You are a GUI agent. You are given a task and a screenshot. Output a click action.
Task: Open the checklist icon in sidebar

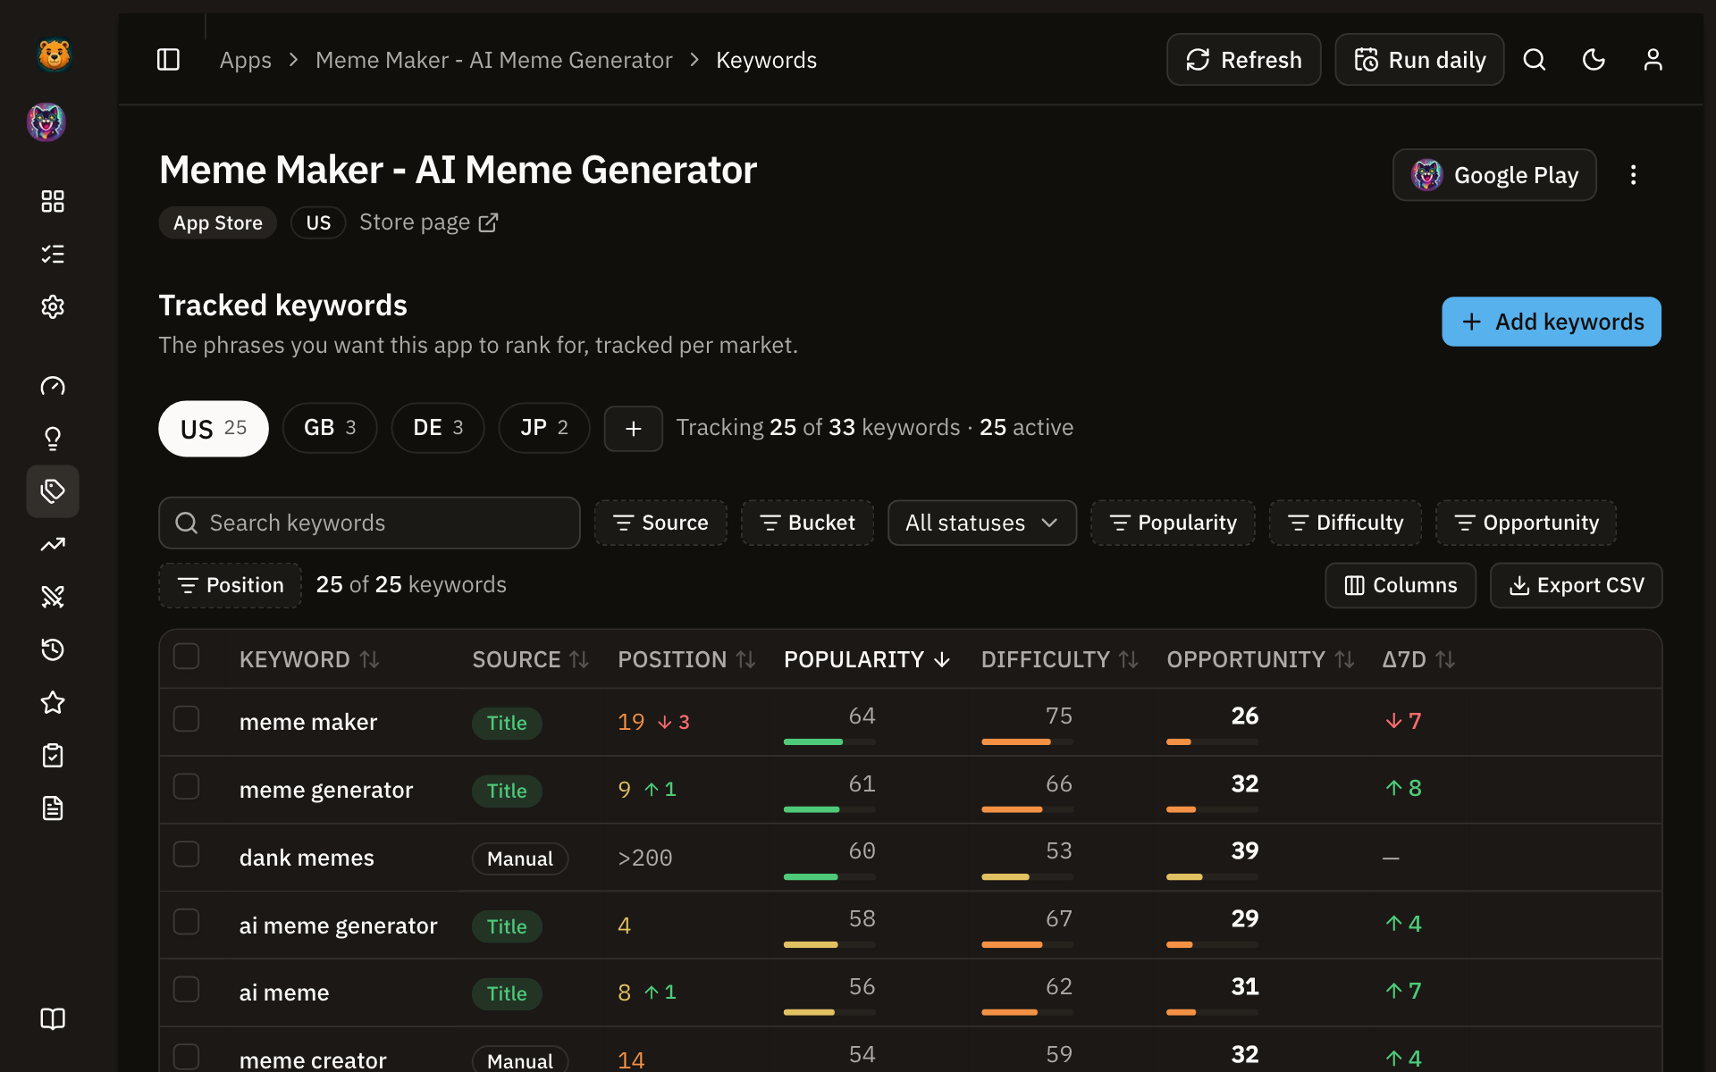pos(53,255)
